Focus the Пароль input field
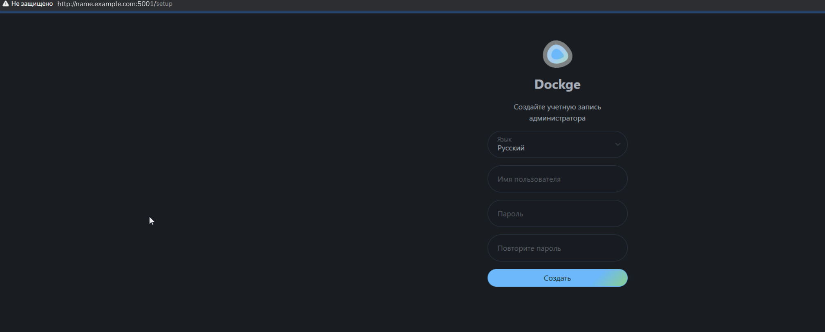 pyautogui.click(x=557, y=214)
